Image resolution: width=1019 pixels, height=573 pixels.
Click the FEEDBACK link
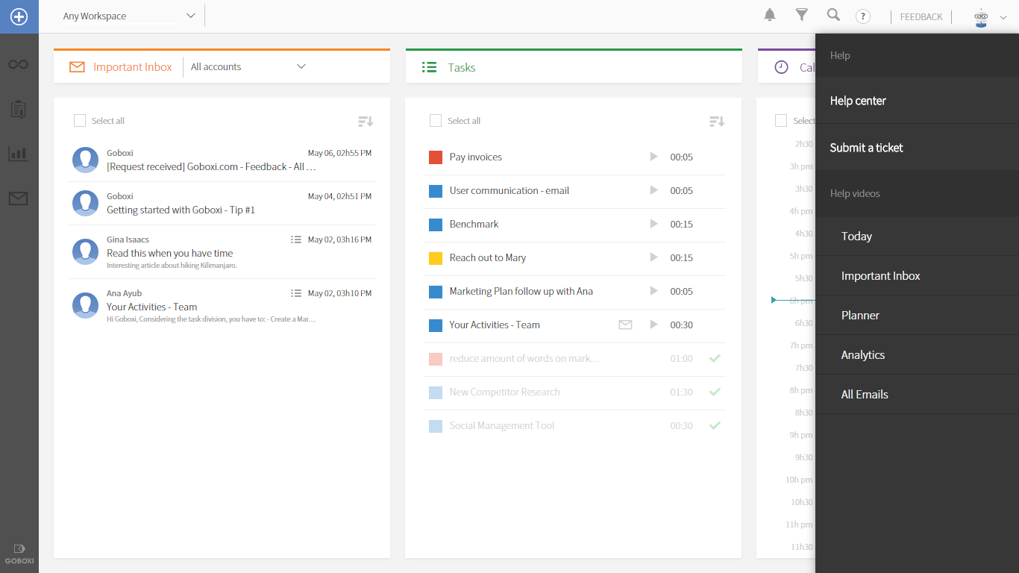(921, 16)
